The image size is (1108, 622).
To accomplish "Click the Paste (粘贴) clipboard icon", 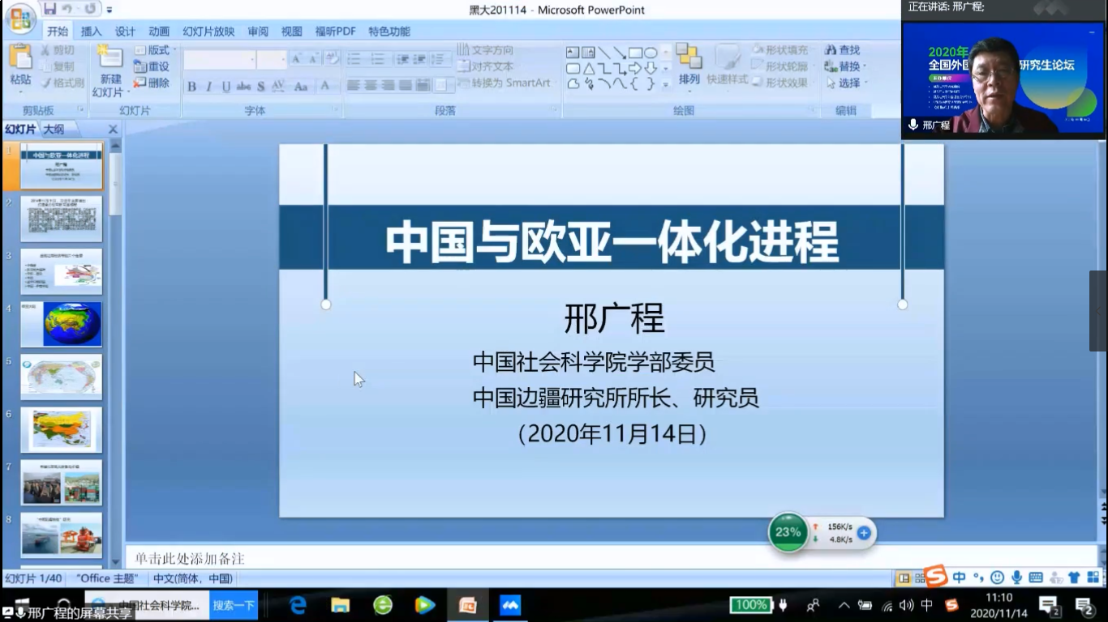I will [20, 58].
